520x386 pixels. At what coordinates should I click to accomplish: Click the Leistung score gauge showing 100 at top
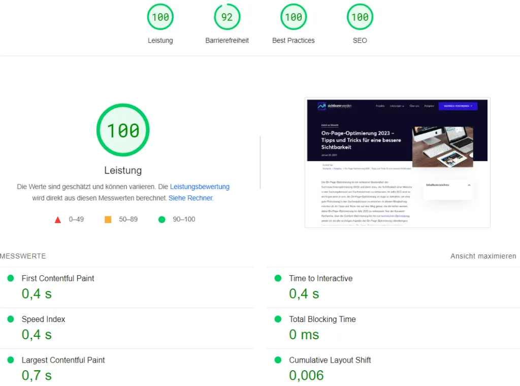160,17
